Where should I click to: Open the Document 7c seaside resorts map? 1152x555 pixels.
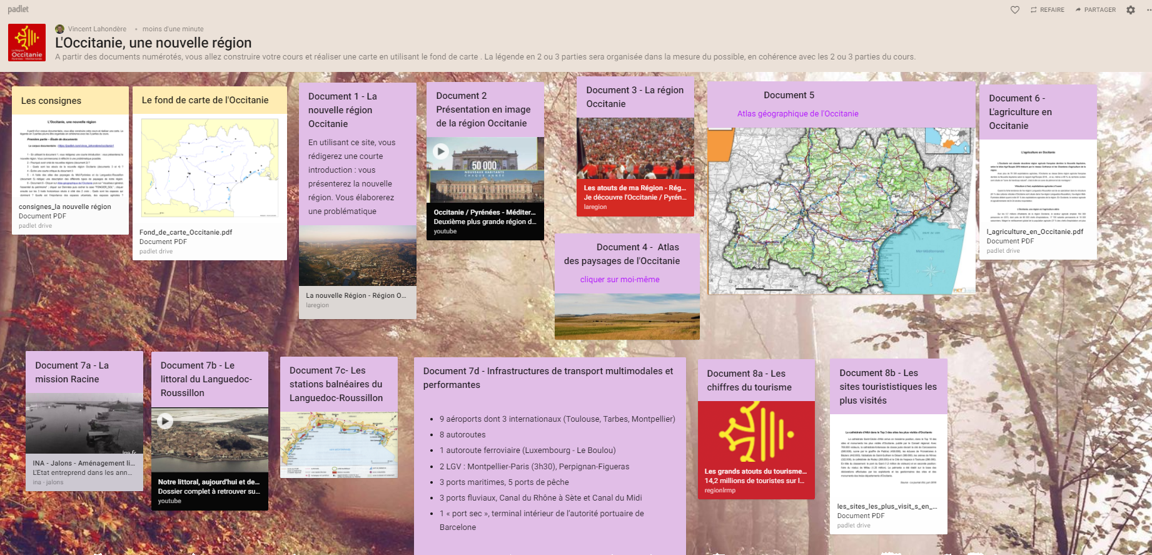(339, 445)
